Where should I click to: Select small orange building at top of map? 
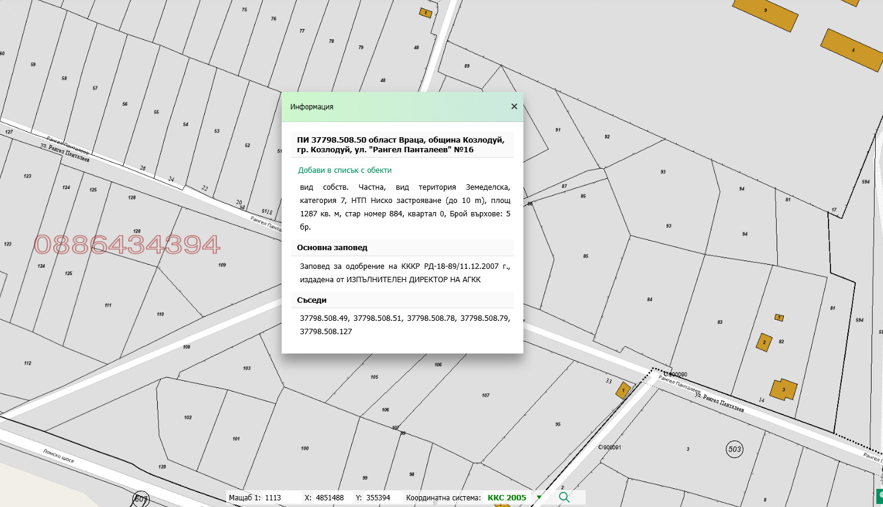point(425,13)
